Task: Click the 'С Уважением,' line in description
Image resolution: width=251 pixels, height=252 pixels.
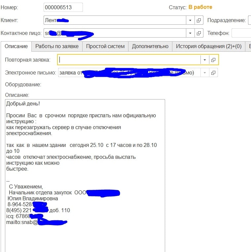Action: 26,186
